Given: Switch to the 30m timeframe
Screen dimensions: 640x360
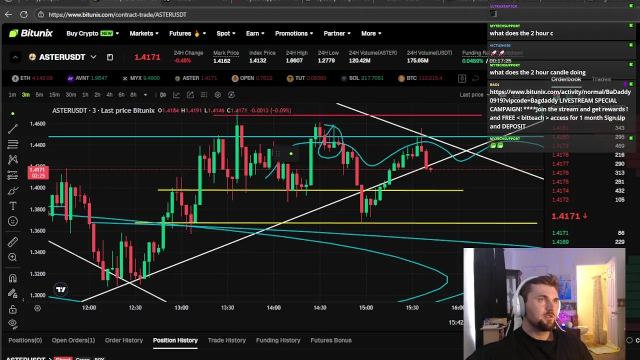Looking at the screenshot, I should (71, 94).
